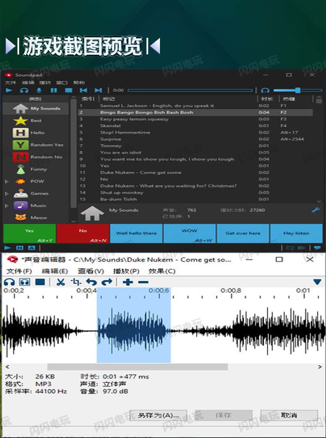
Task: Open the 窗口 menu in Soundpad
Action: pos(62,83)
